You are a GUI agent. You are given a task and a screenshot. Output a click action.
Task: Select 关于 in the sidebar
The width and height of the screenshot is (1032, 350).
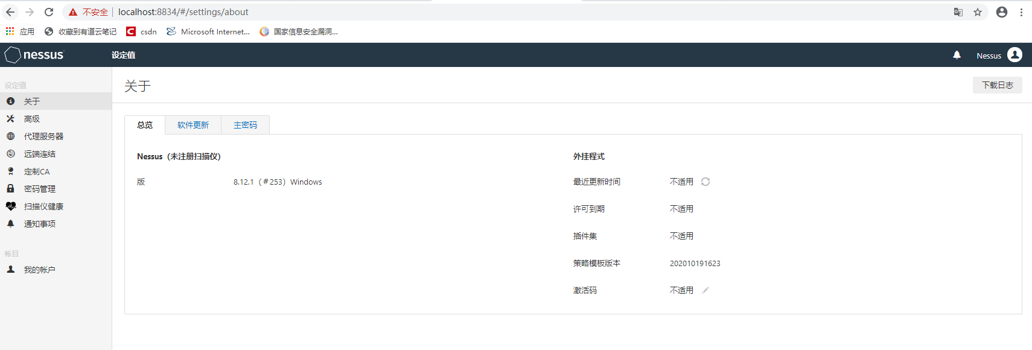(x=56, y=101)
